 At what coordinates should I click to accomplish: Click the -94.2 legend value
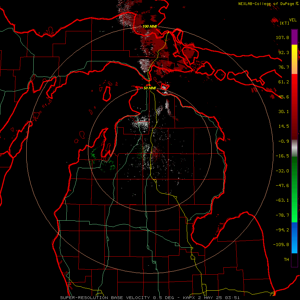click(x=282, y=230)
